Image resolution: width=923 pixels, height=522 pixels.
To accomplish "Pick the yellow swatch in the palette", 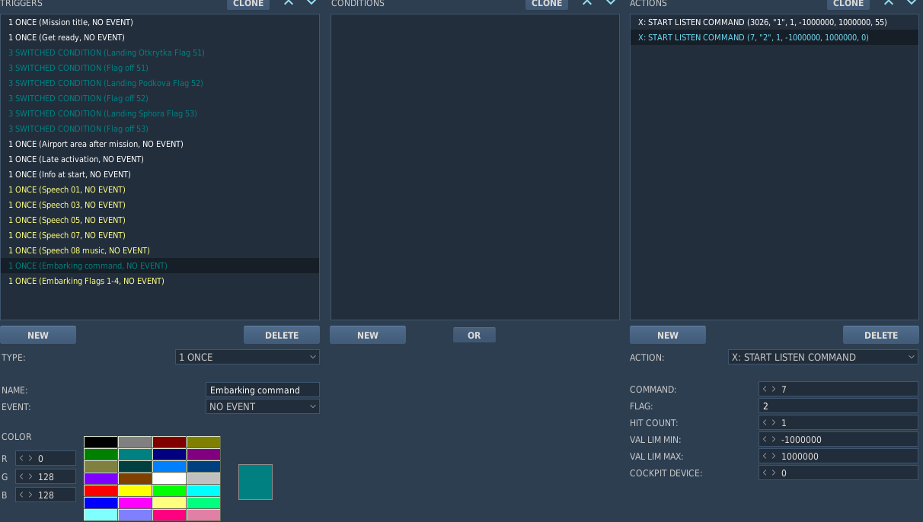I will (135, 491).
